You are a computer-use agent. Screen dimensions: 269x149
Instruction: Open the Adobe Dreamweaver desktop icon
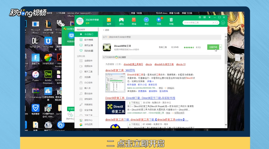pos(48,77)
